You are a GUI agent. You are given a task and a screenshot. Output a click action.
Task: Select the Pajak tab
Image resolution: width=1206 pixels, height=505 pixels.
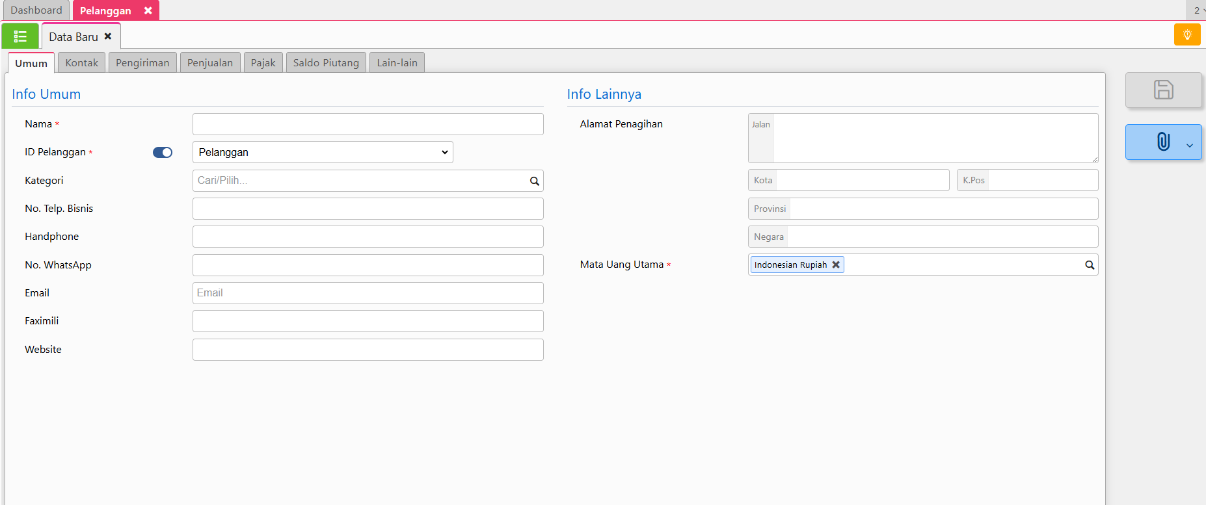[x=263, y=63]
